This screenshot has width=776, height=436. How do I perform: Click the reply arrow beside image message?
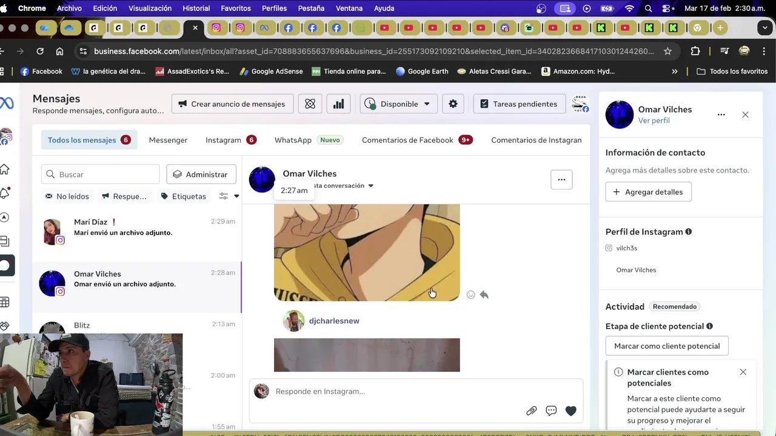[x=484, y=295]
